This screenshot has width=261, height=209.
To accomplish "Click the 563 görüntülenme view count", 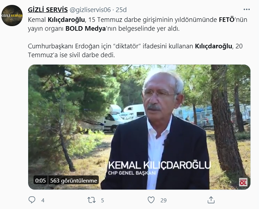I will (74, 180).
